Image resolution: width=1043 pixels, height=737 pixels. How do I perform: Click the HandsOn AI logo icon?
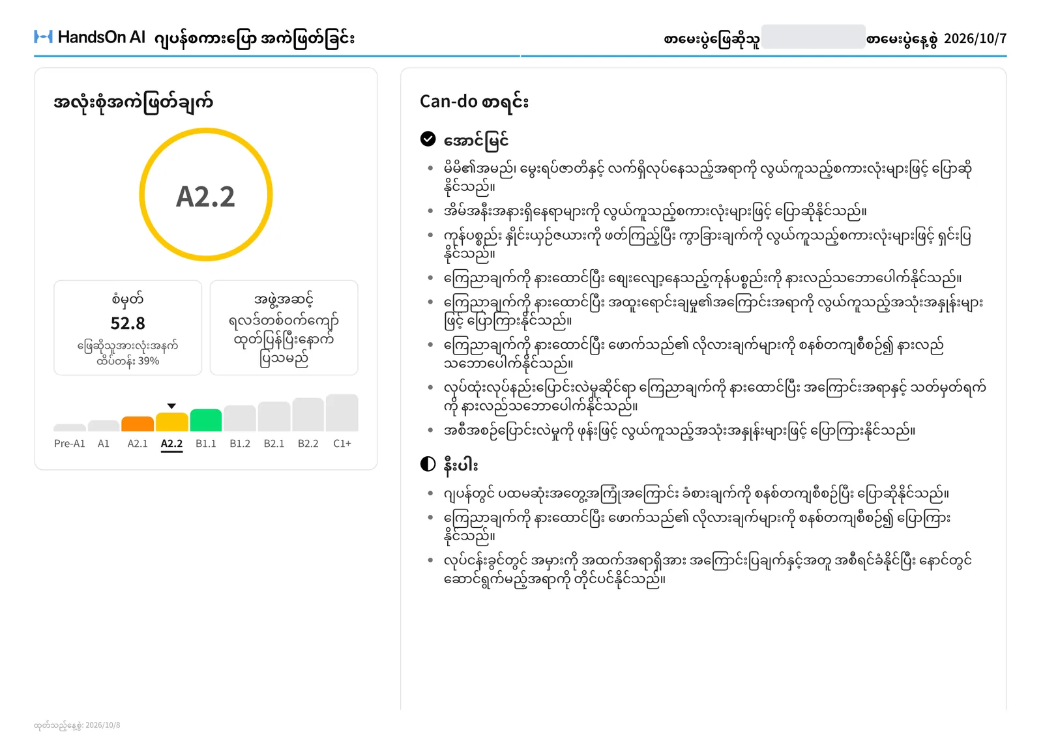(43, 37)
